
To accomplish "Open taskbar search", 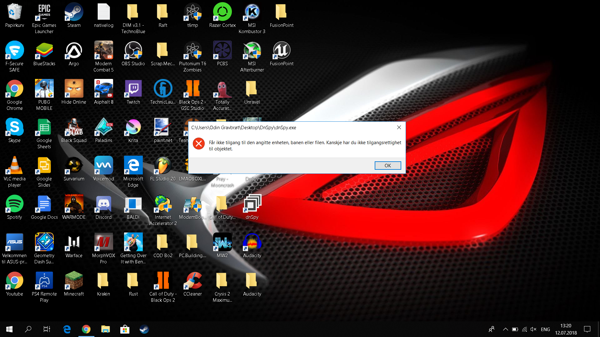I will coord(28,329).
